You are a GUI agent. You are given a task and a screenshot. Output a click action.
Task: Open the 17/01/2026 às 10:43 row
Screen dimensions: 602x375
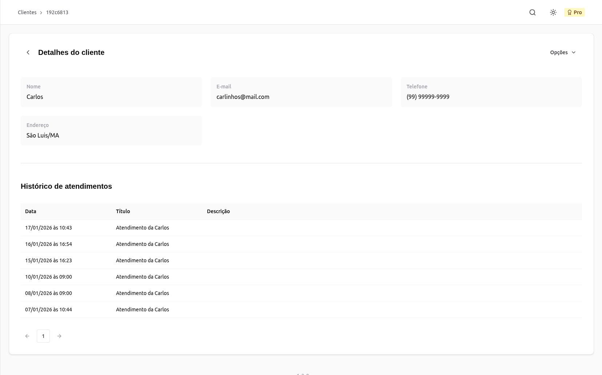point(48,228)
